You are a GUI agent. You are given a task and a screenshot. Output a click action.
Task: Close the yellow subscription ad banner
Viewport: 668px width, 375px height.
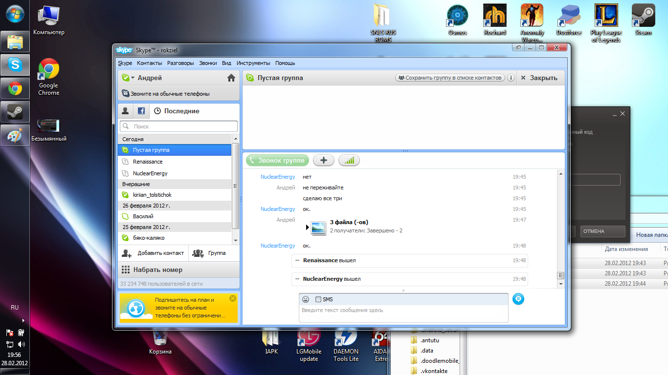click(x=233, y=298)
